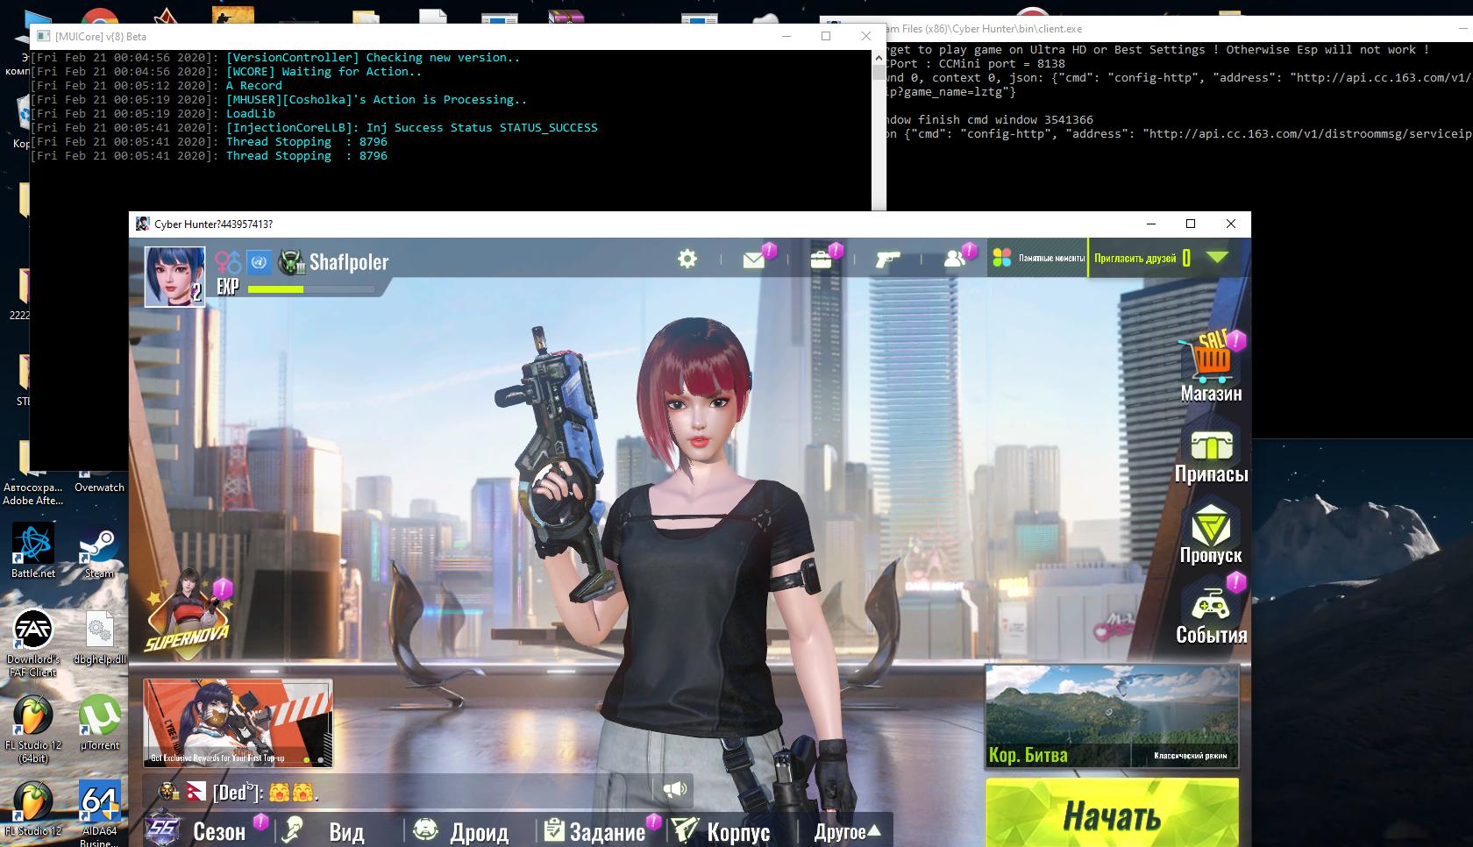Screen dimensions: 1473x847
Task: Open the briefcase inventory icon
Action: (x=821, y=260)
